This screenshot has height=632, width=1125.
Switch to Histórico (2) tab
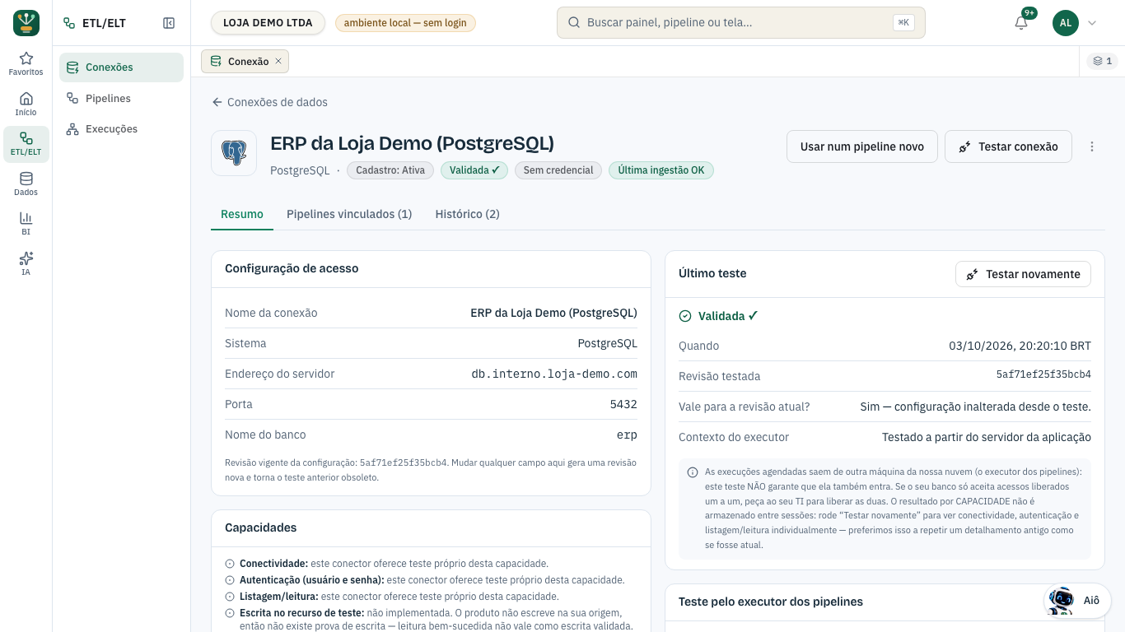tap(468, 214)
